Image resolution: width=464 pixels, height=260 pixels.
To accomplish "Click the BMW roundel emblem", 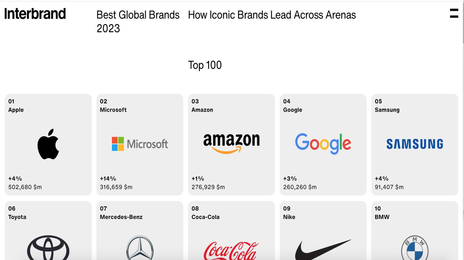I will 414,247.
